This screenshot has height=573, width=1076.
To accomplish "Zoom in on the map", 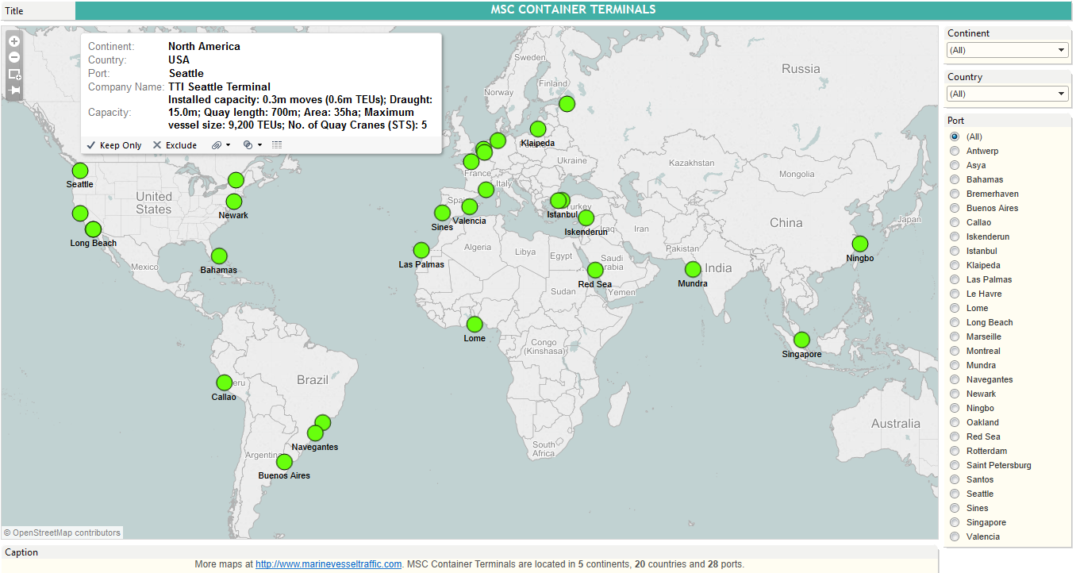I will pos(14,41).
